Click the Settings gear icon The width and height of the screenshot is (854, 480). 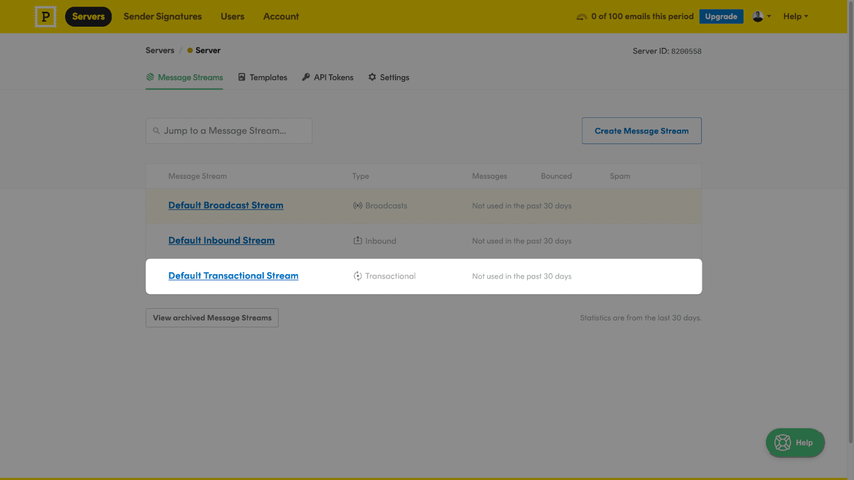[x=371, y=77]
